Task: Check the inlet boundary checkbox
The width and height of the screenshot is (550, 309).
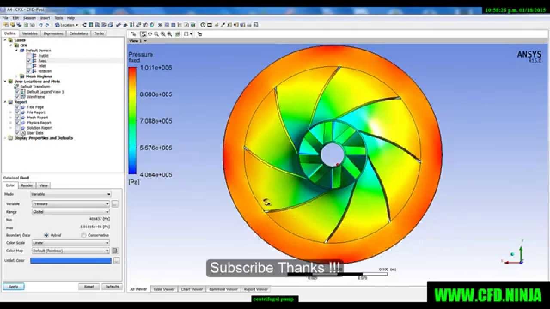Action: coord(29,66)
